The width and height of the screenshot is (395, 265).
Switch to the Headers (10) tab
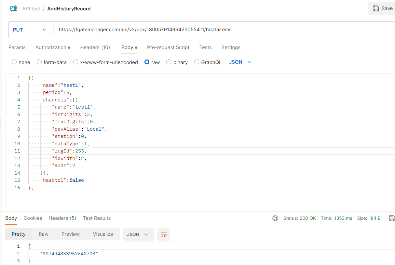(x=95, y=47)
